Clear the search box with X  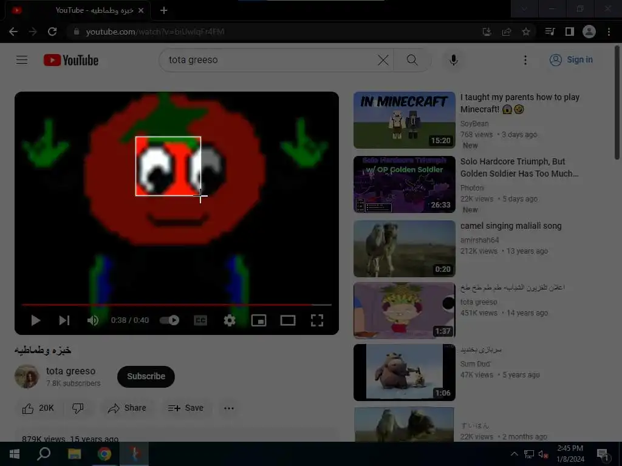click(383, 60)
